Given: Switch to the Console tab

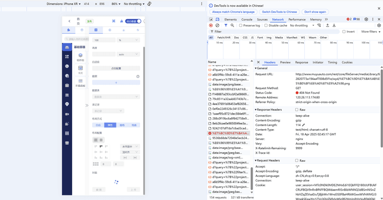Looking at the screenshot, I should point(247,20).
